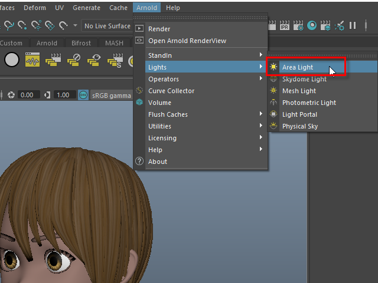Click the IPR render icon in status line
Viewport: 378px width, 283px height.
284,25
